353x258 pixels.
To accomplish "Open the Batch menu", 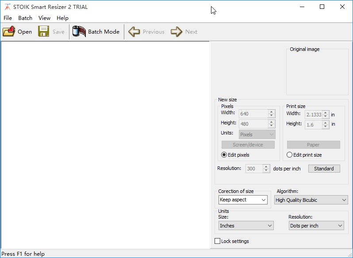I will coord(25,18).
